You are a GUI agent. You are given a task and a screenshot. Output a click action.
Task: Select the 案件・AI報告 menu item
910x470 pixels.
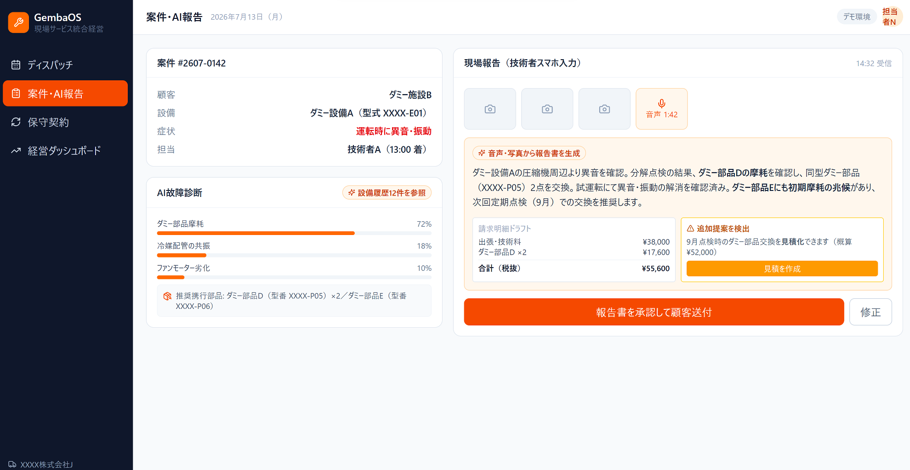(x=65, y=94)
